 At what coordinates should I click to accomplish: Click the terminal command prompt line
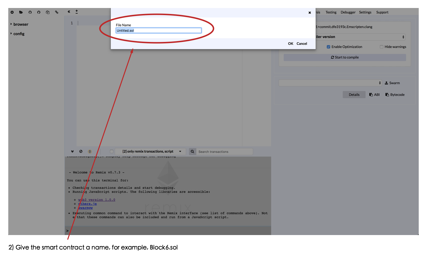[x=168, y=231]
